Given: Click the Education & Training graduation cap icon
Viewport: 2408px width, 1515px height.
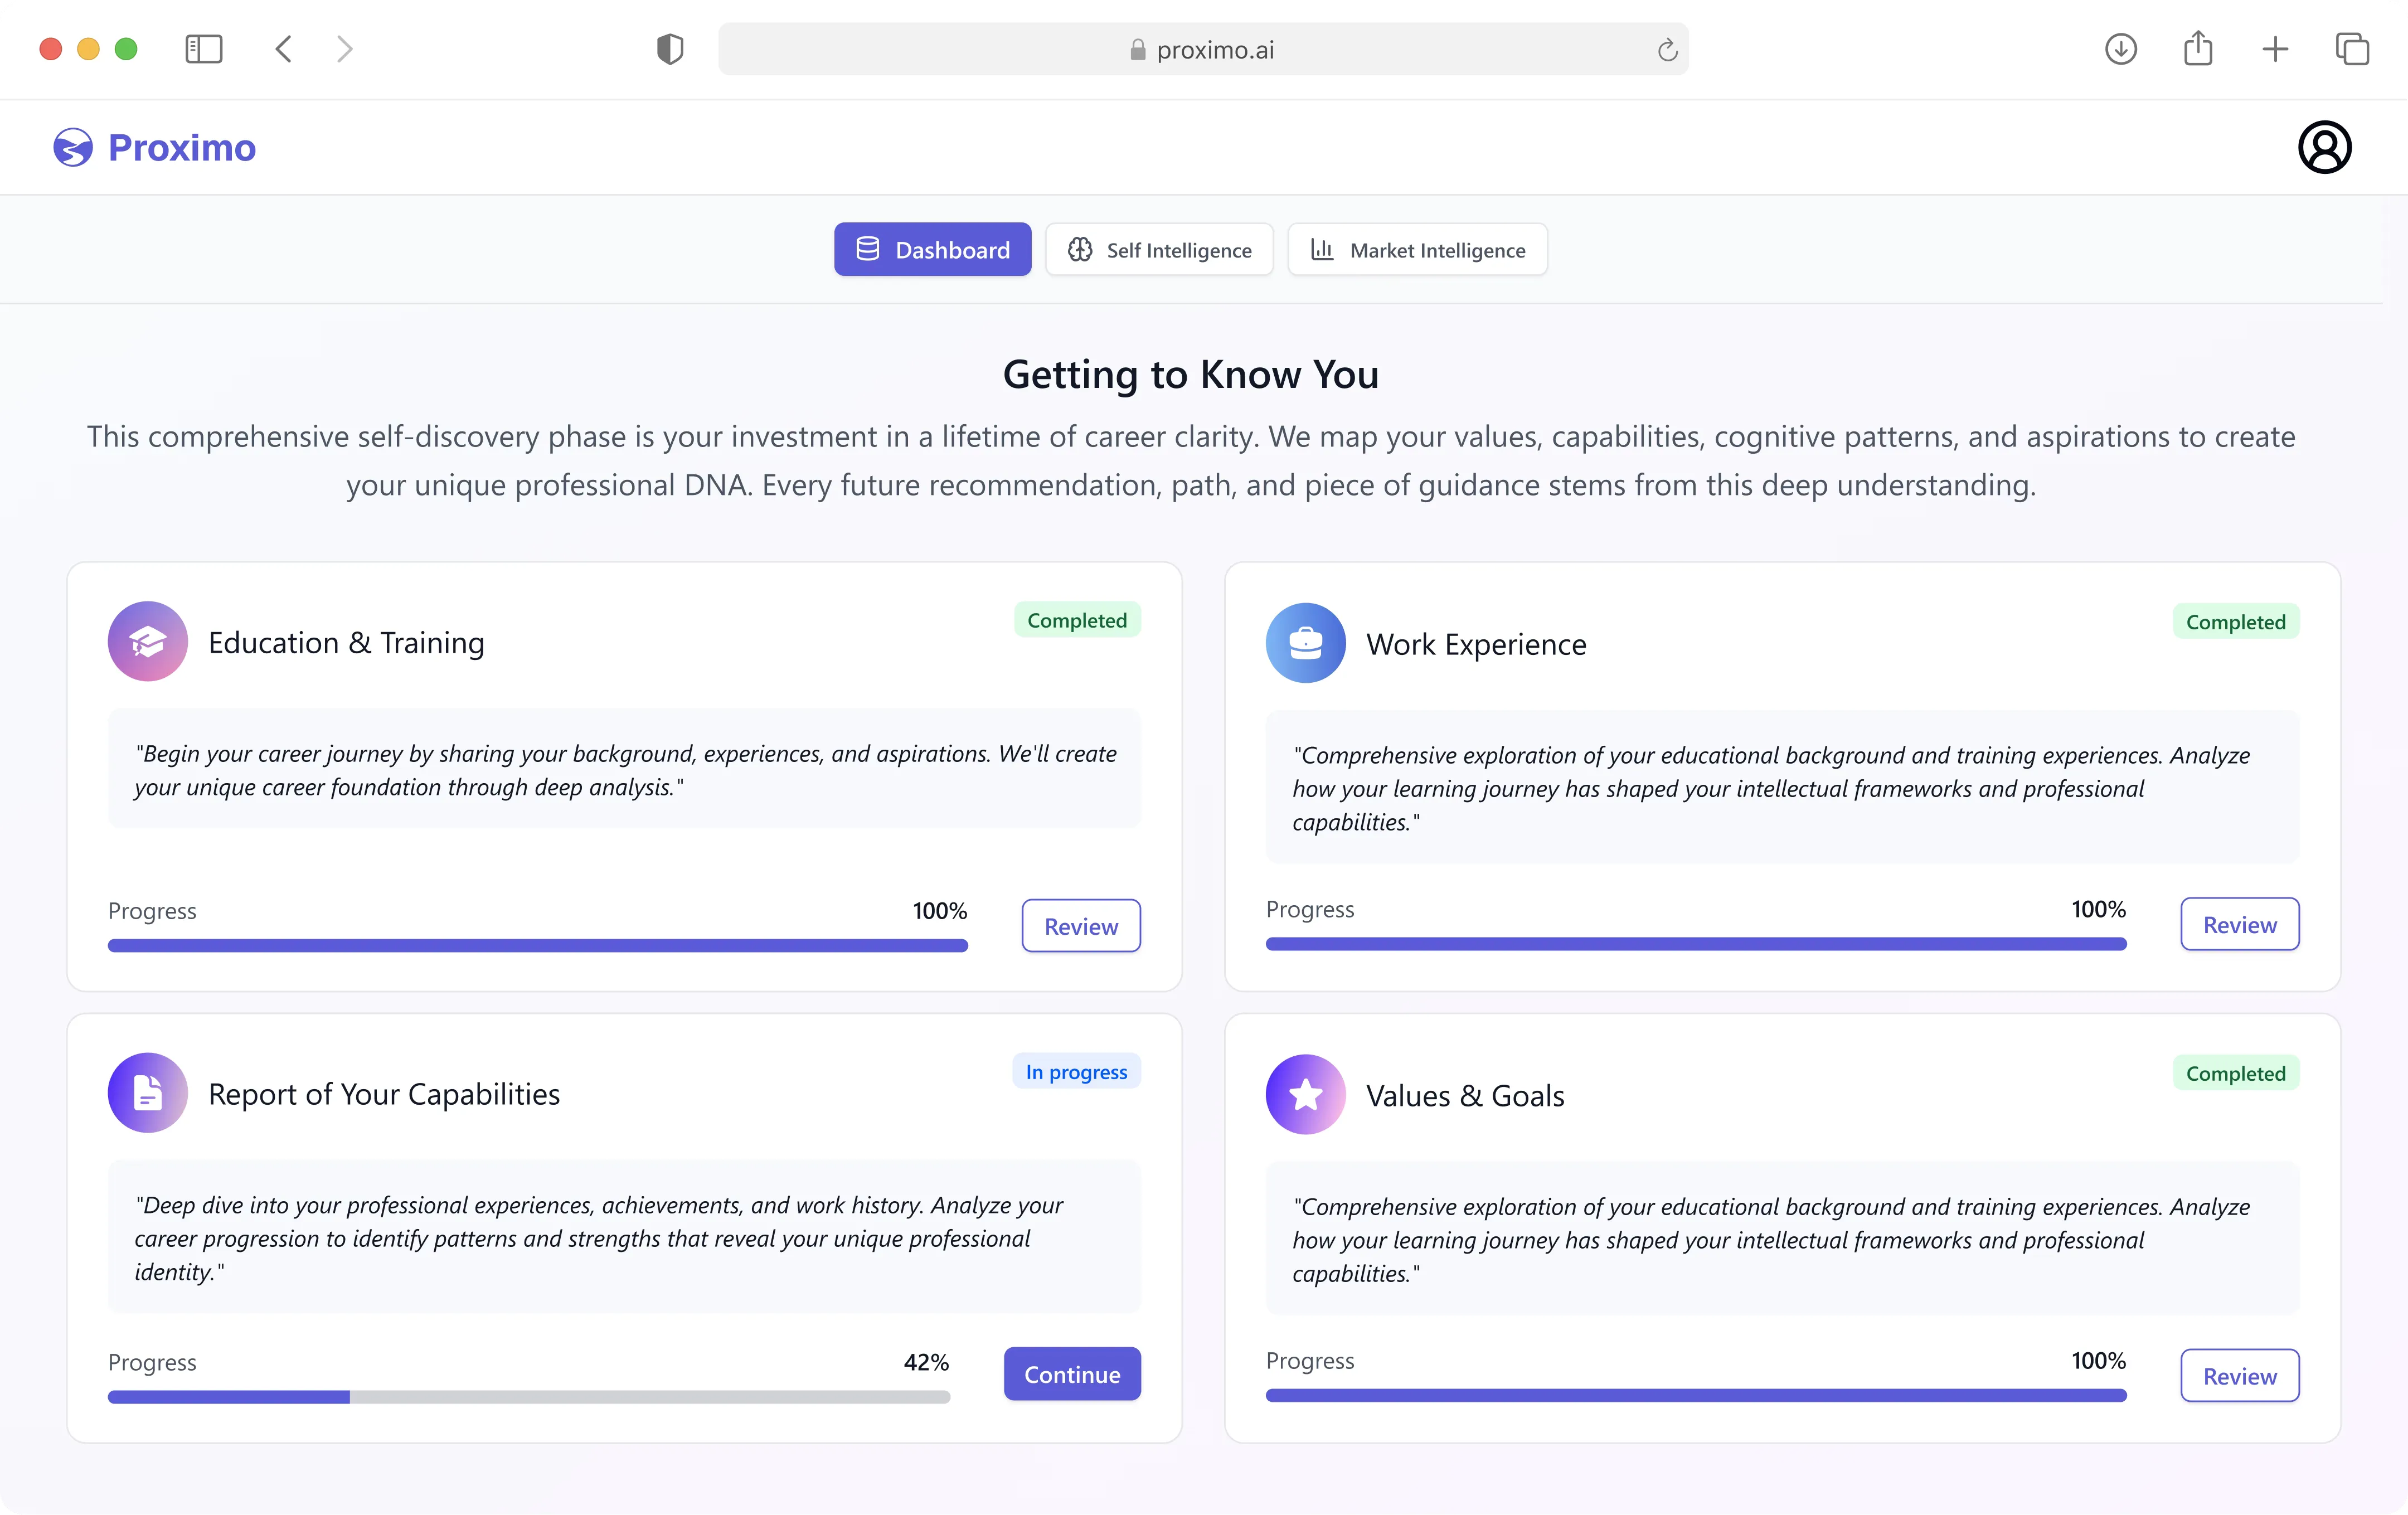Looking at the screenshot, I should tap(148, 641).
